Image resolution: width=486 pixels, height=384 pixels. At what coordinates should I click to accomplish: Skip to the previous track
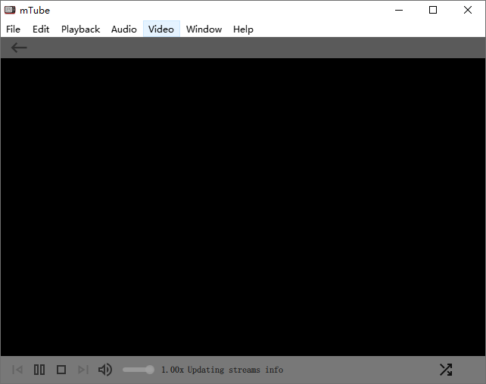pos(17,370)
